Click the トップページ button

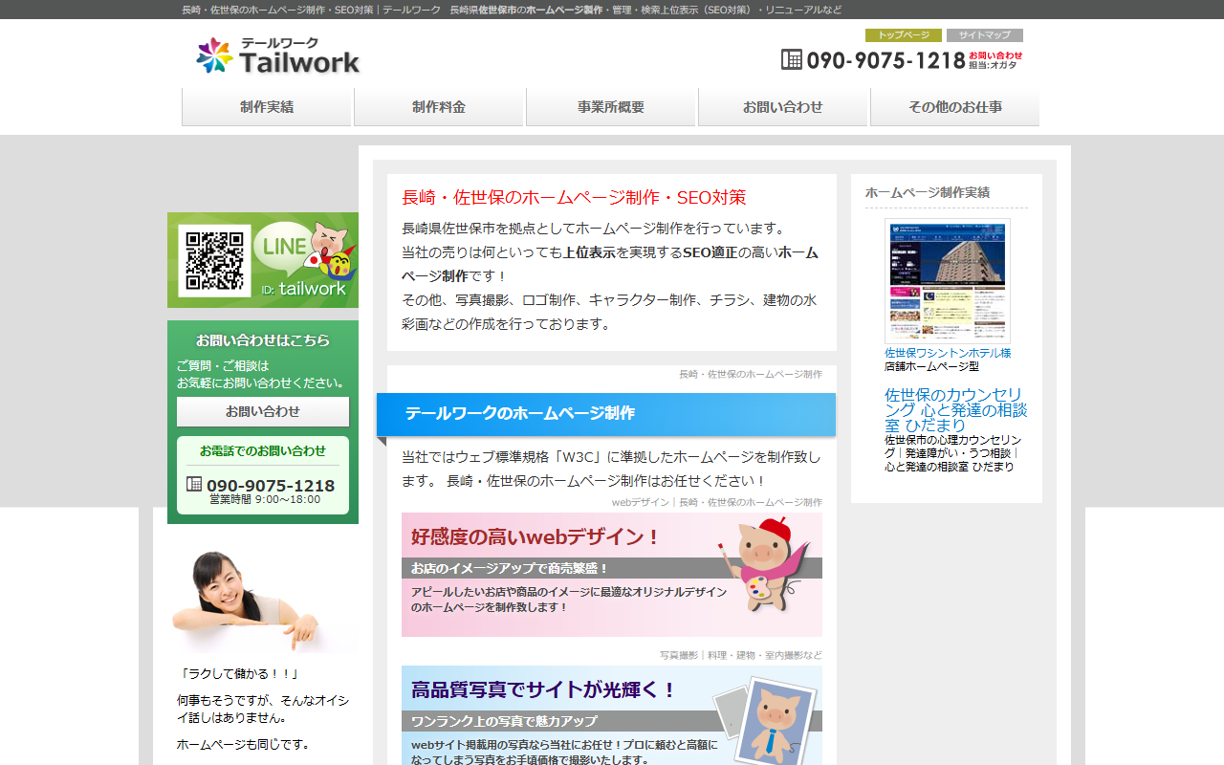[x=903, y=35]
